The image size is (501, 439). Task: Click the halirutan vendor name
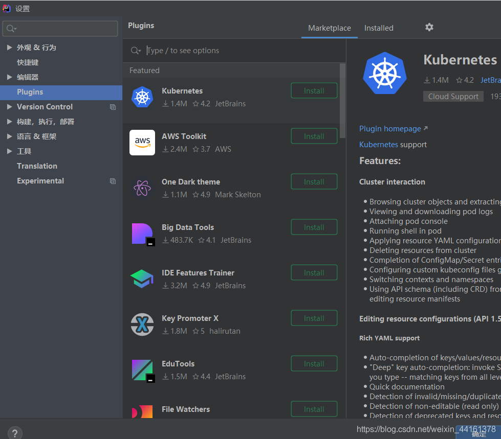pyautogui.click(x=225, y=331)
